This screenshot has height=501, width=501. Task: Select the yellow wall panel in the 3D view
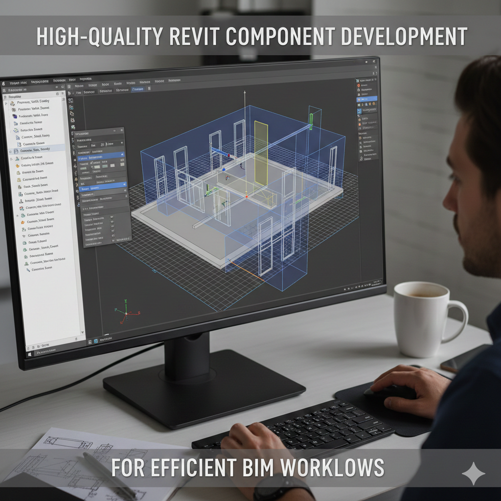coord(261,153)
